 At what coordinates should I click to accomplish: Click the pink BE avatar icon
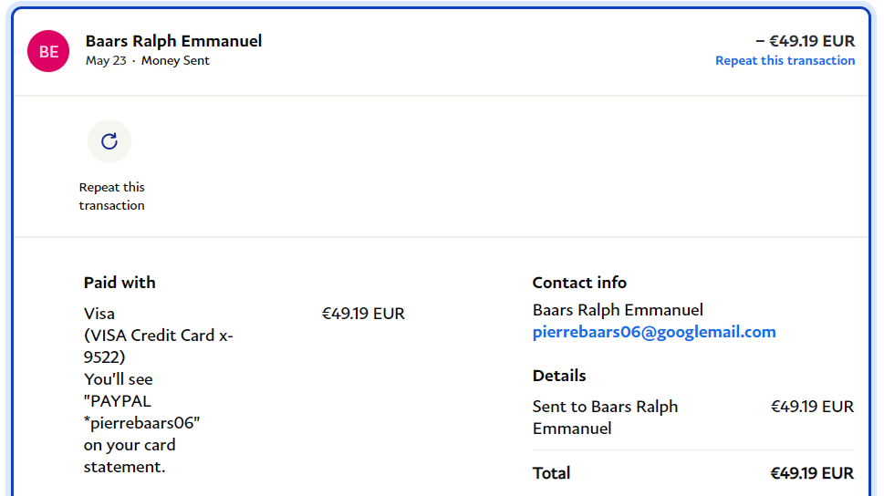(48, 51)
